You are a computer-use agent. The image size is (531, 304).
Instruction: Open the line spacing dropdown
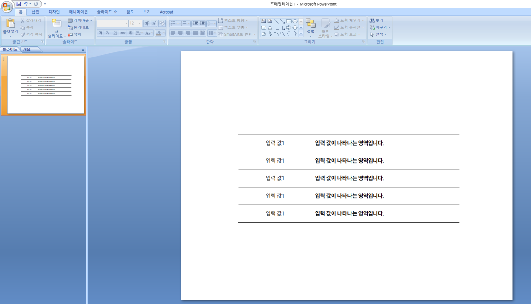coord(211,23)
